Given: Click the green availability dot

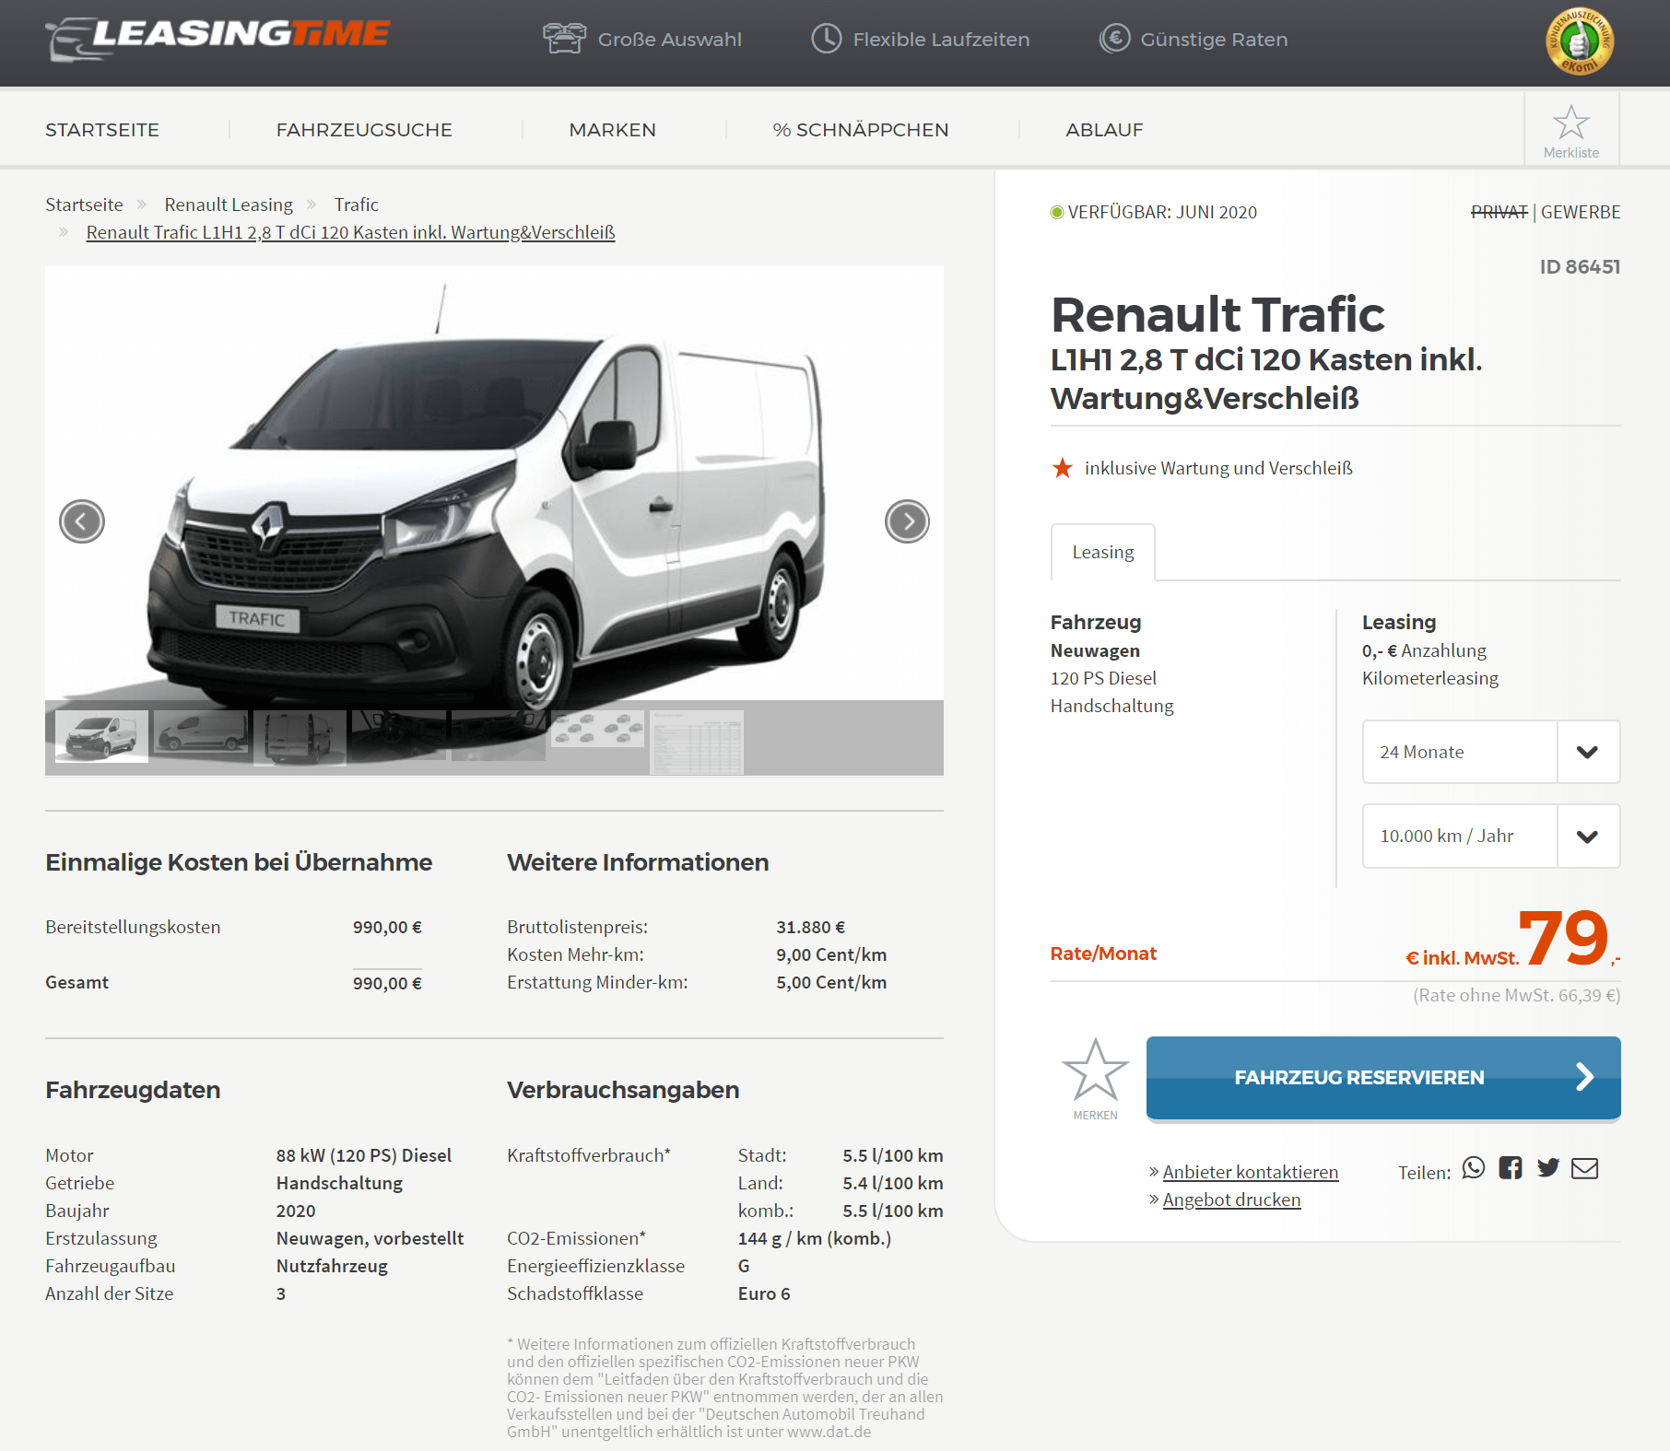Looking at the screenshot, I should click(x=1057, y=213).
